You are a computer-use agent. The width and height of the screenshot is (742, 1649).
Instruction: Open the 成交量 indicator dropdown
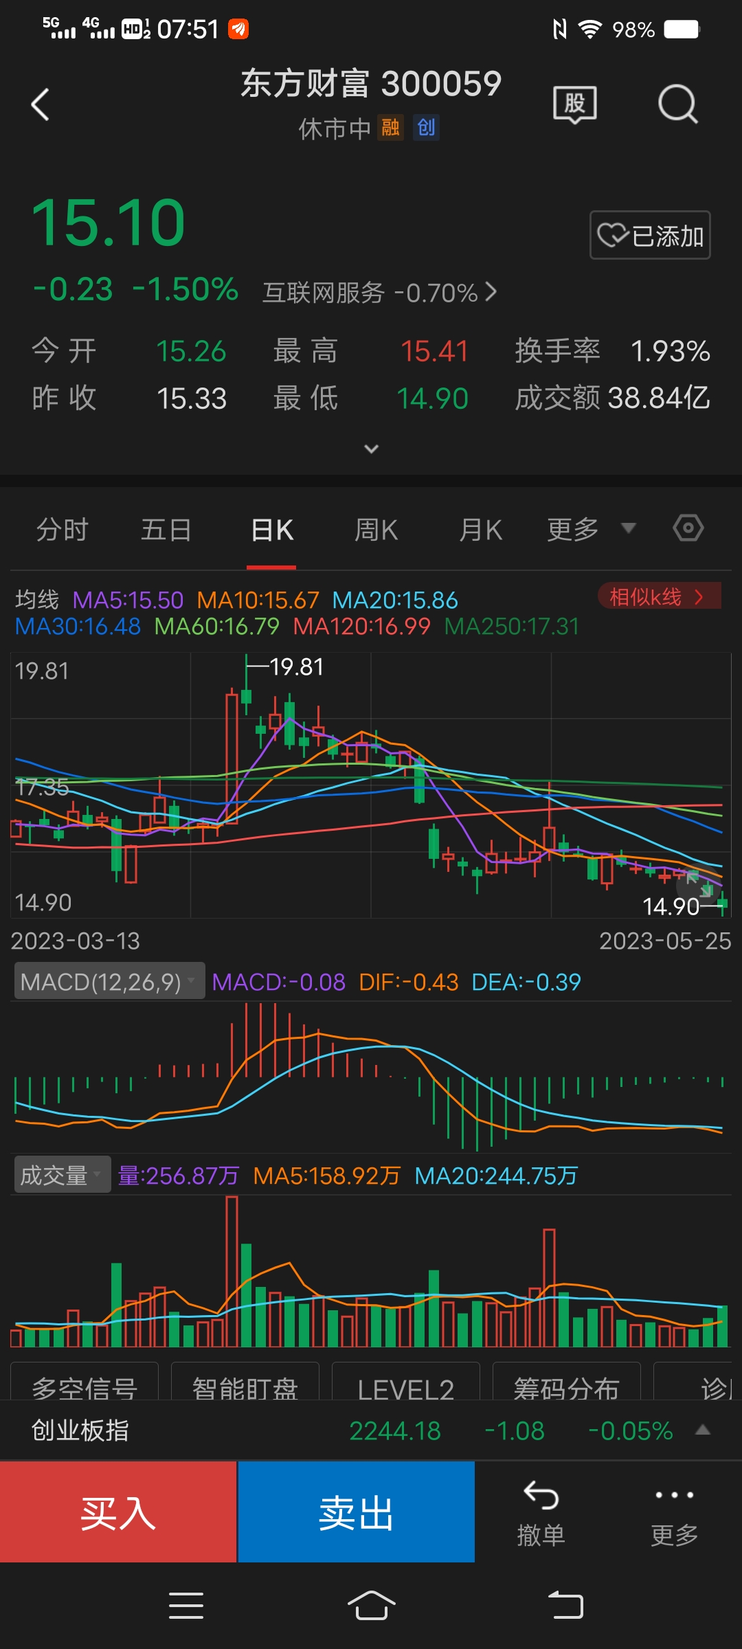coord(63,1175)
